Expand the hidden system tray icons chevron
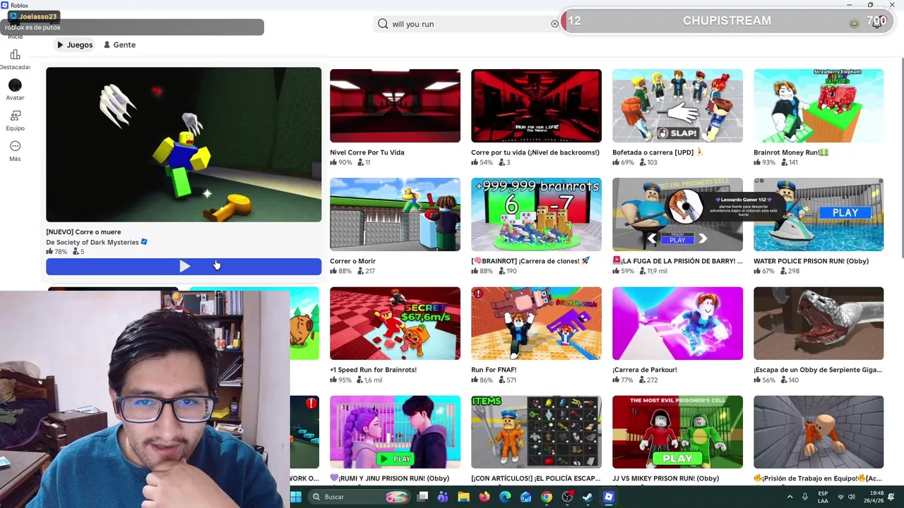The width and height of the screenshot is (904, 508). click(x=790, y=497)
